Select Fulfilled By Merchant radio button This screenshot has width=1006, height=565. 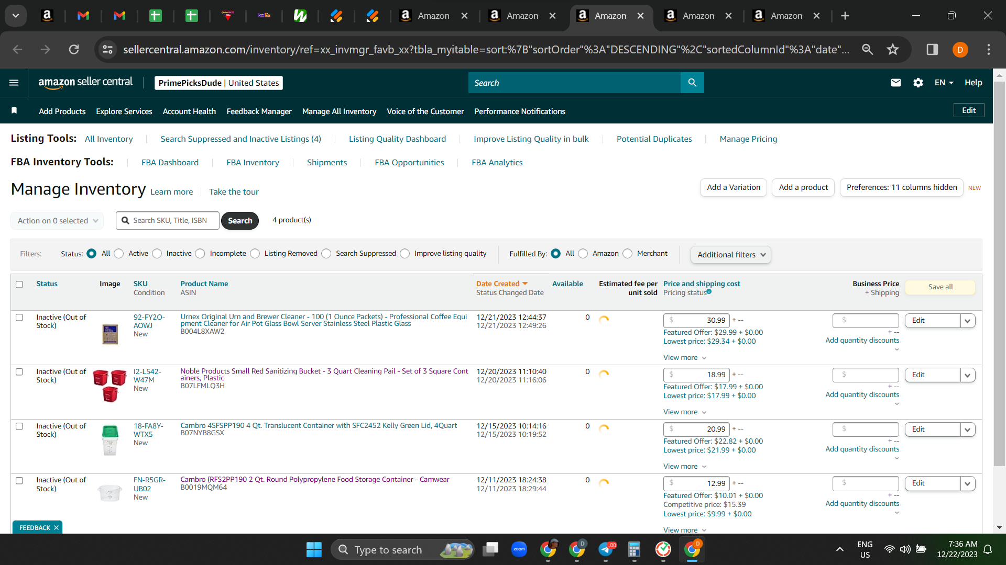pyautogui.click(x=628, y=254)
